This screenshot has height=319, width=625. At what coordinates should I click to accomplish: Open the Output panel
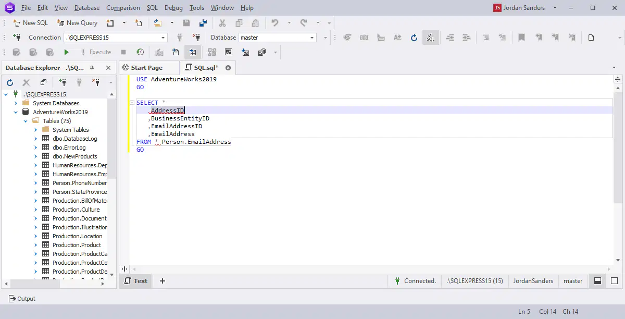point(22,299)
